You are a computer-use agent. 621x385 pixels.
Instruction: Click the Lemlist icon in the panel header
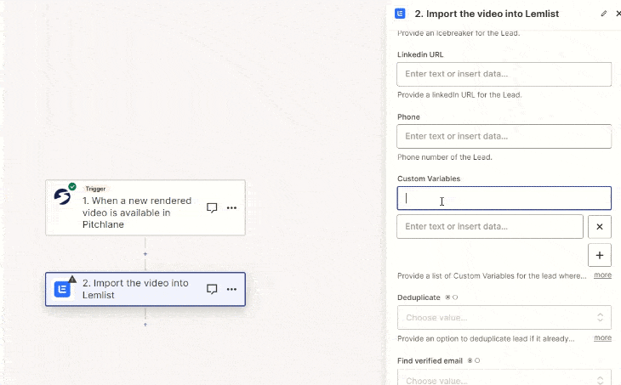click(x=400, y=14)
